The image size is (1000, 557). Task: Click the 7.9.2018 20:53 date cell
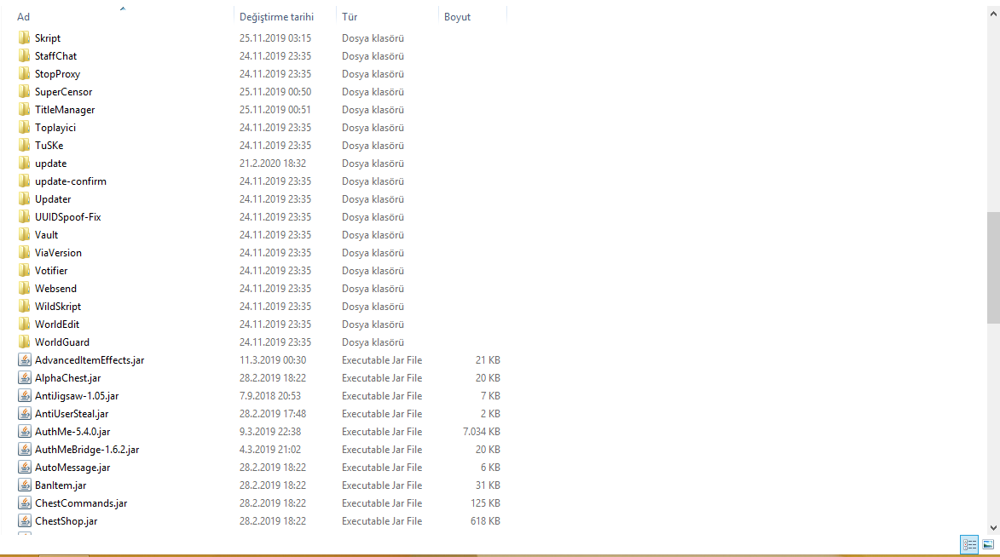[x=269, y=396]
